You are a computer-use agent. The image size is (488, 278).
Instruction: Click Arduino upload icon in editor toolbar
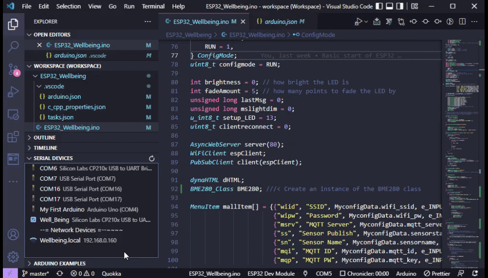coord(377,22)
